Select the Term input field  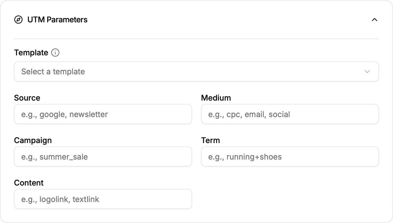[x=290, y=156]
